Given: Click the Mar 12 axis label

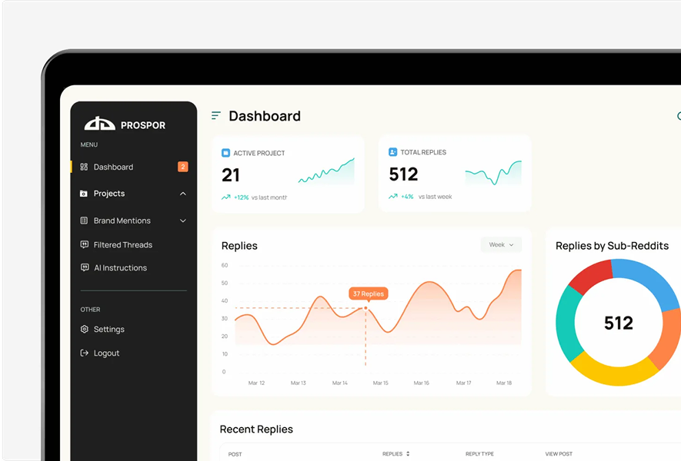Looking at the screenshot, I should pos(256,383).
